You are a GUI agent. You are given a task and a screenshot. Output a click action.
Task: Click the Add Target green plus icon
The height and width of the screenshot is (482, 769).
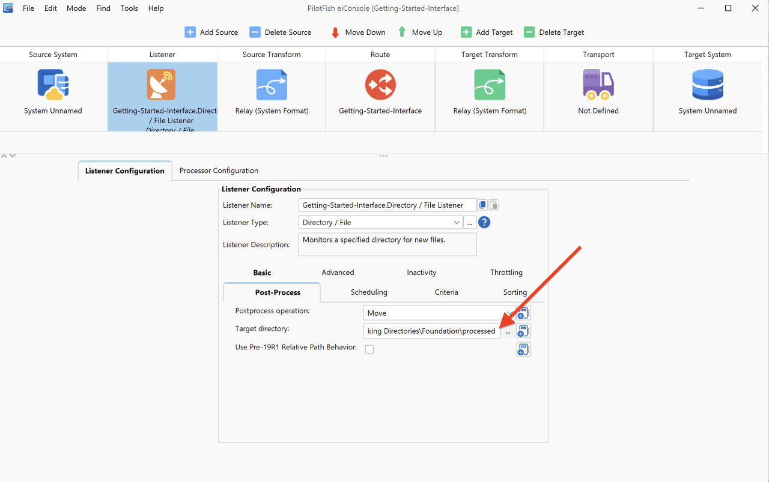click(x=466, y=32)
